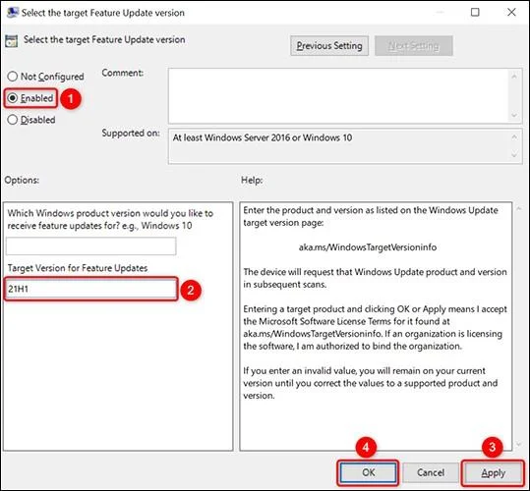Click the aka.ms/WindowsTargetVersioninfo centered help text
This screenshot has width=530, height=491.
click(x=368, y=247)
